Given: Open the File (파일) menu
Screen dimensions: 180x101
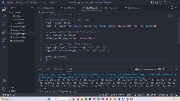Looking at the screenshot, I should [x=10, y=3].
